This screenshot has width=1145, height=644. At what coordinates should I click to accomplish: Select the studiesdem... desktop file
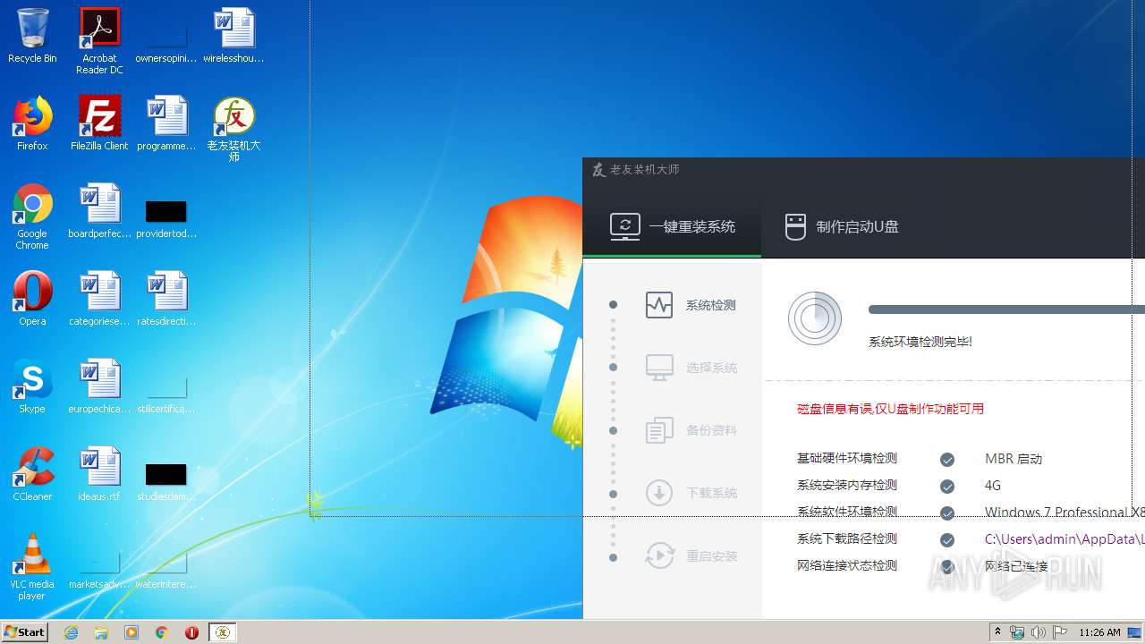pyautogui.click(x=166, y=480)
